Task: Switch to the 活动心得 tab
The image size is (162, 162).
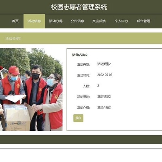Action: pyautogui.click(x=56, y=21)
